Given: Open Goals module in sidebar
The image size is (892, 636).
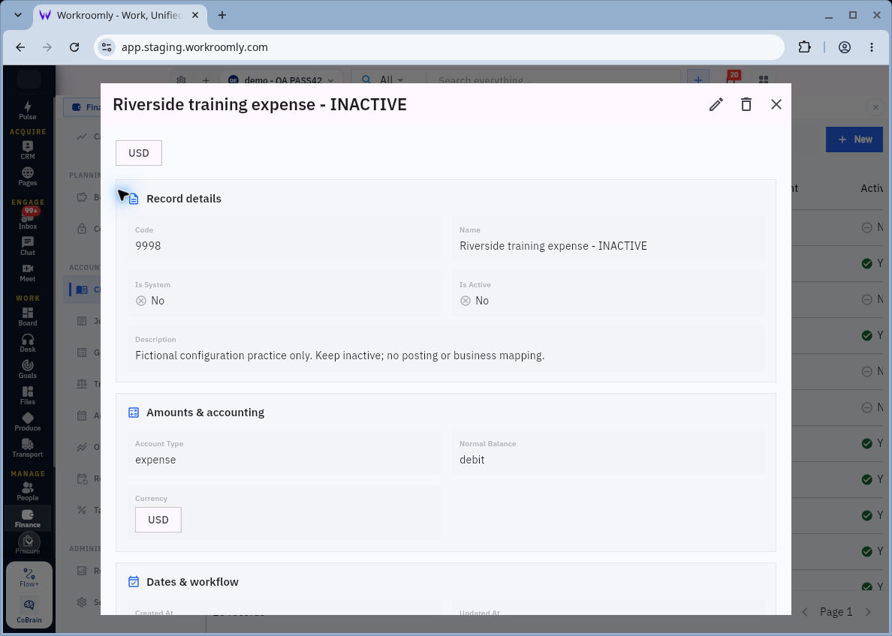Looking at the screenshot, I should [27, 369].
